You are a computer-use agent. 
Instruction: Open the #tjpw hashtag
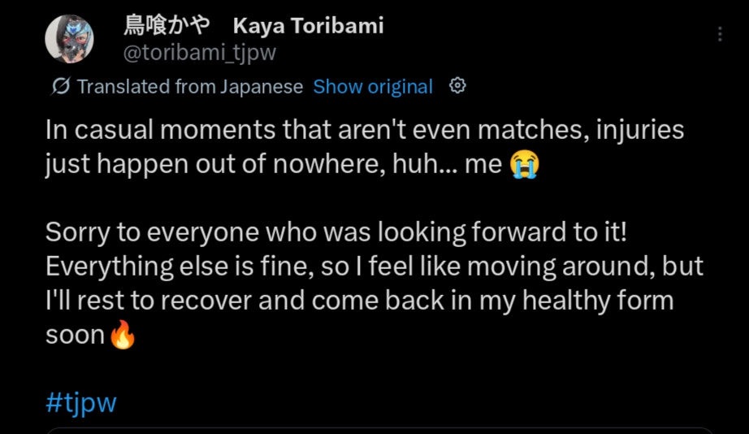click(81, 402)
